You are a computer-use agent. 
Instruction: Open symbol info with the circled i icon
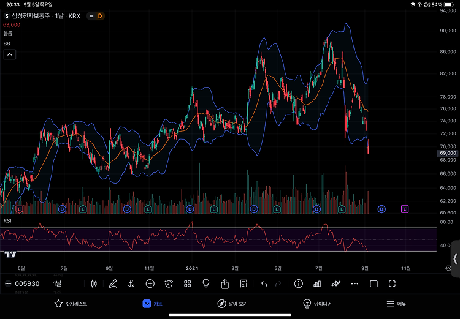298,283
